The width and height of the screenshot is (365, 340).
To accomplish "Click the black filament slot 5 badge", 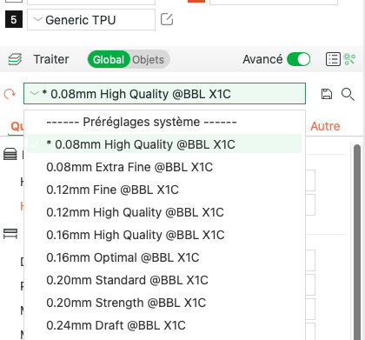I will point(14,20).
